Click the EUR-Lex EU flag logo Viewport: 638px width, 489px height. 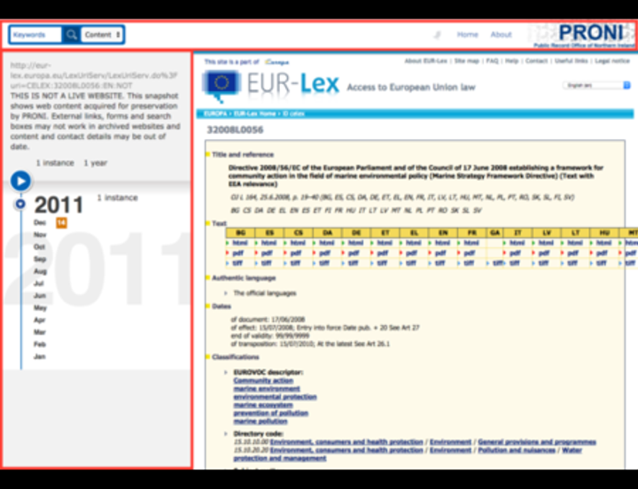(x=220, y=85)
